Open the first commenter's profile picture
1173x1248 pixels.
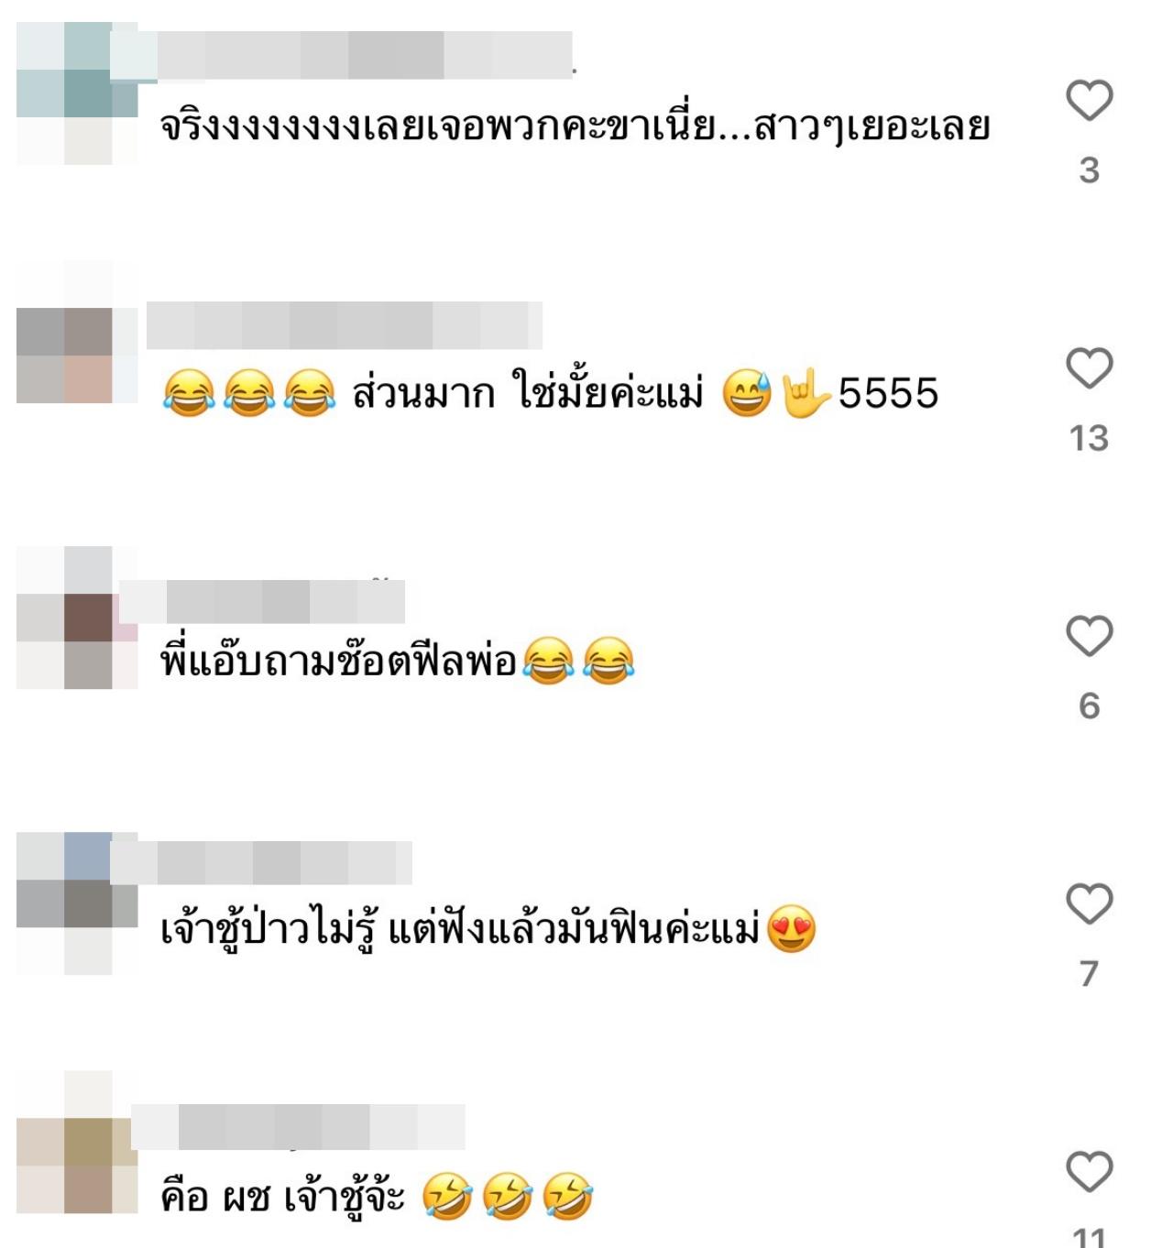(77, 93)
